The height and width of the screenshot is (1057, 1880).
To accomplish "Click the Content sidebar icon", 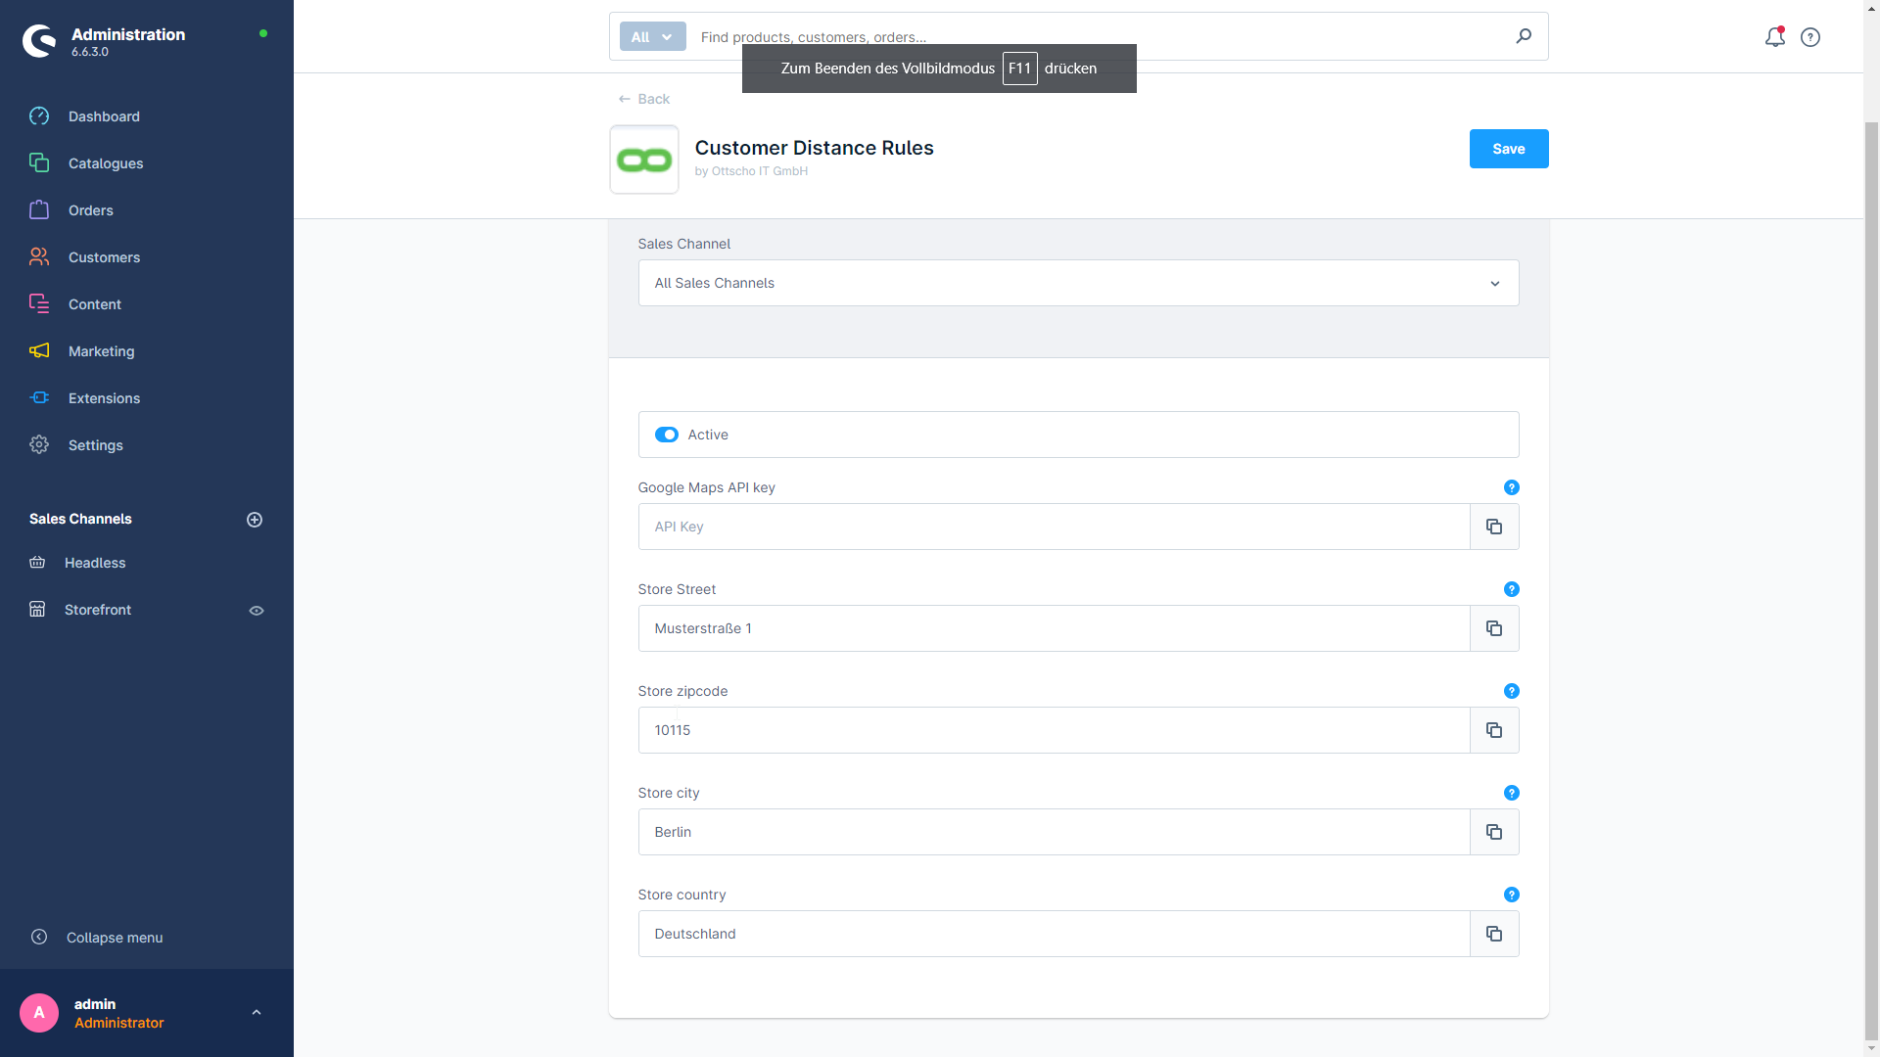I will pos(40,304).
